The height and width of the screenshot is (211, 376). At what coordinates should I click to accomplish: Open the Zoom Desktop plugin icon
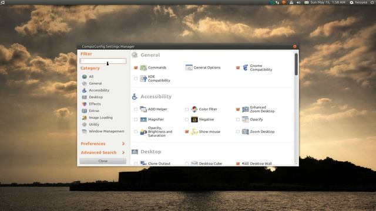click(246, 131)
